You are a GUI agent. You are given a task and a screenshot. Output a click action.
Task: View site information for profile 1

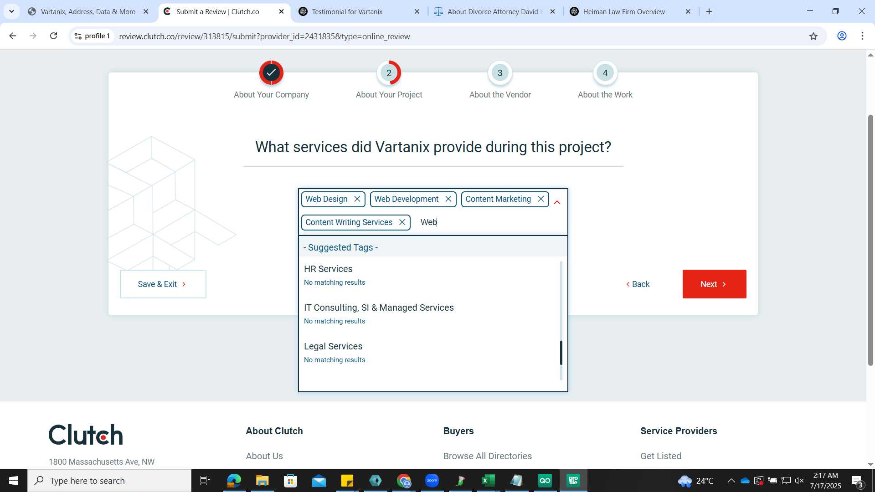coord(92,36)
